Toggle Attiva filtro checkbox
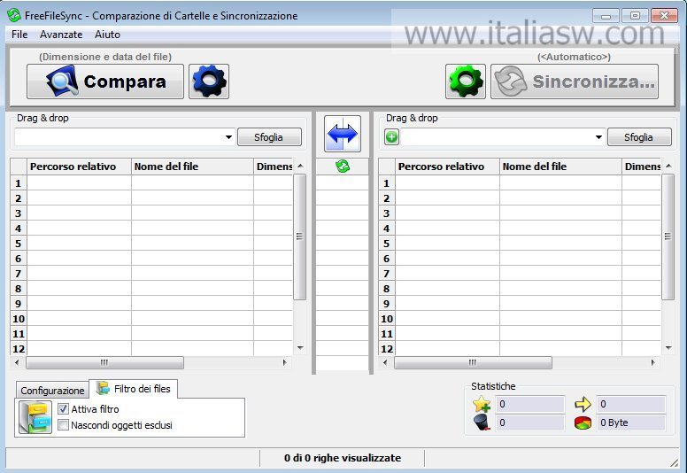The width and height of the screenshot is (687, 473). click(x=63, y=409)
